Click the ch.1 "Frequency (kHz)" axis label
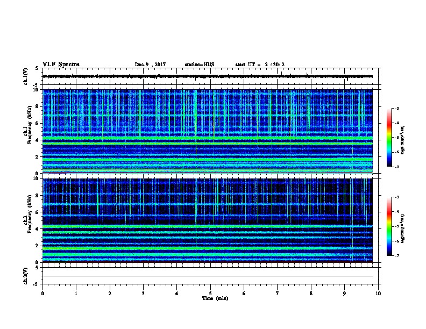 coord(30,125)
